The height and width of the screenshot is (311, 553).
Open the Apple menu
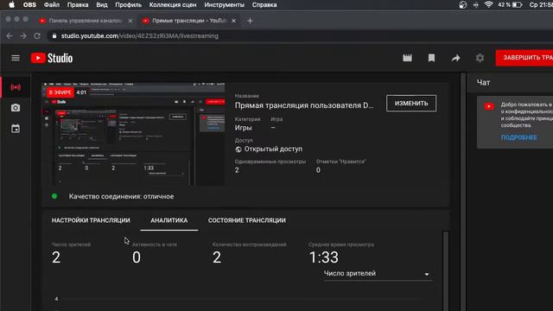click(11, 5)
